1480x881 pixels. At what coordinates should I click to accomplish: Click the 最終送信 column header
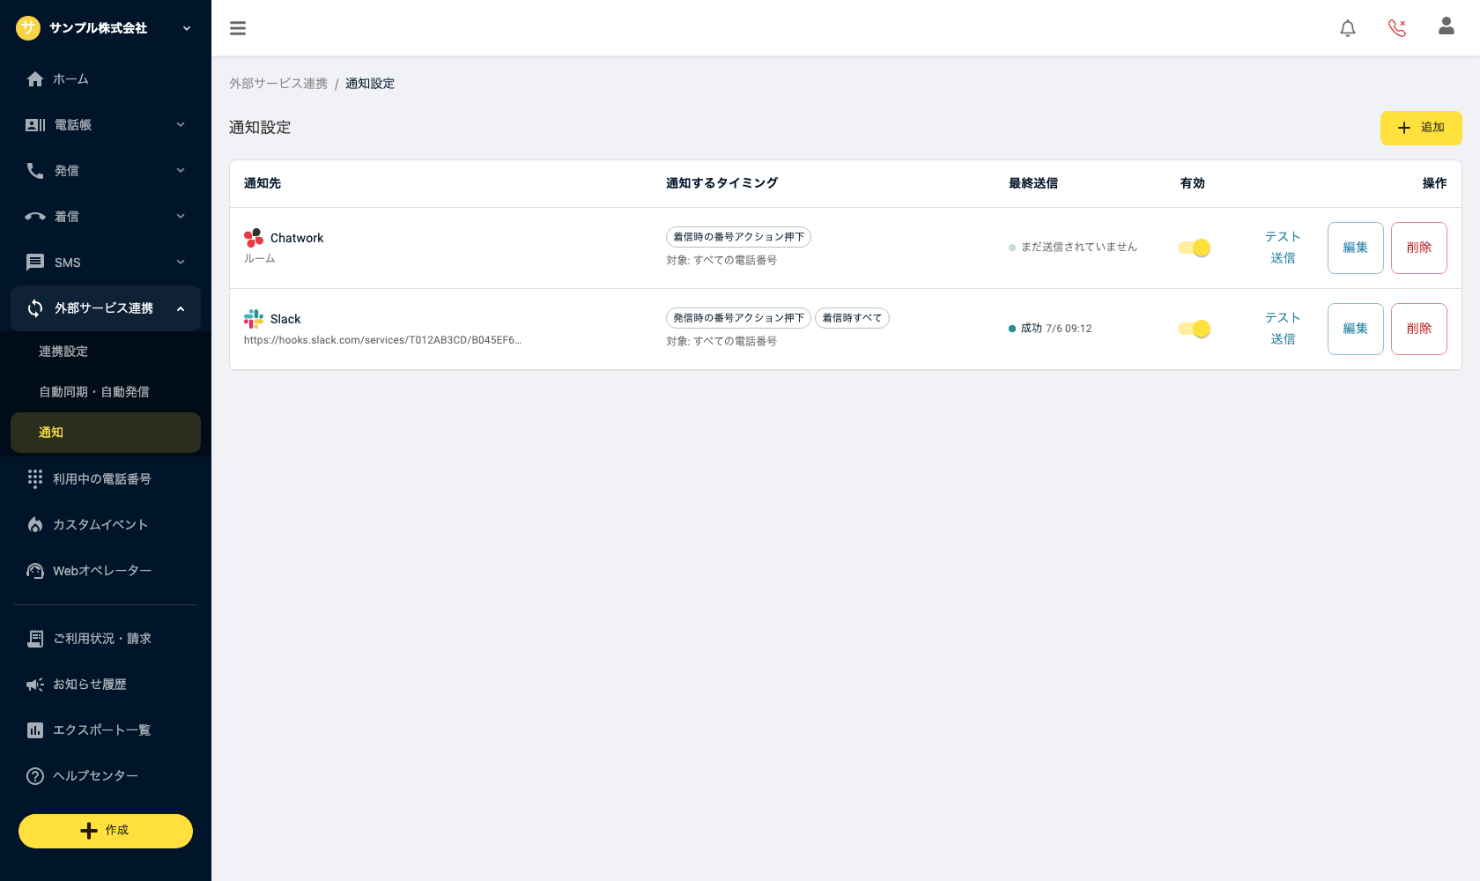point(1033,183)
